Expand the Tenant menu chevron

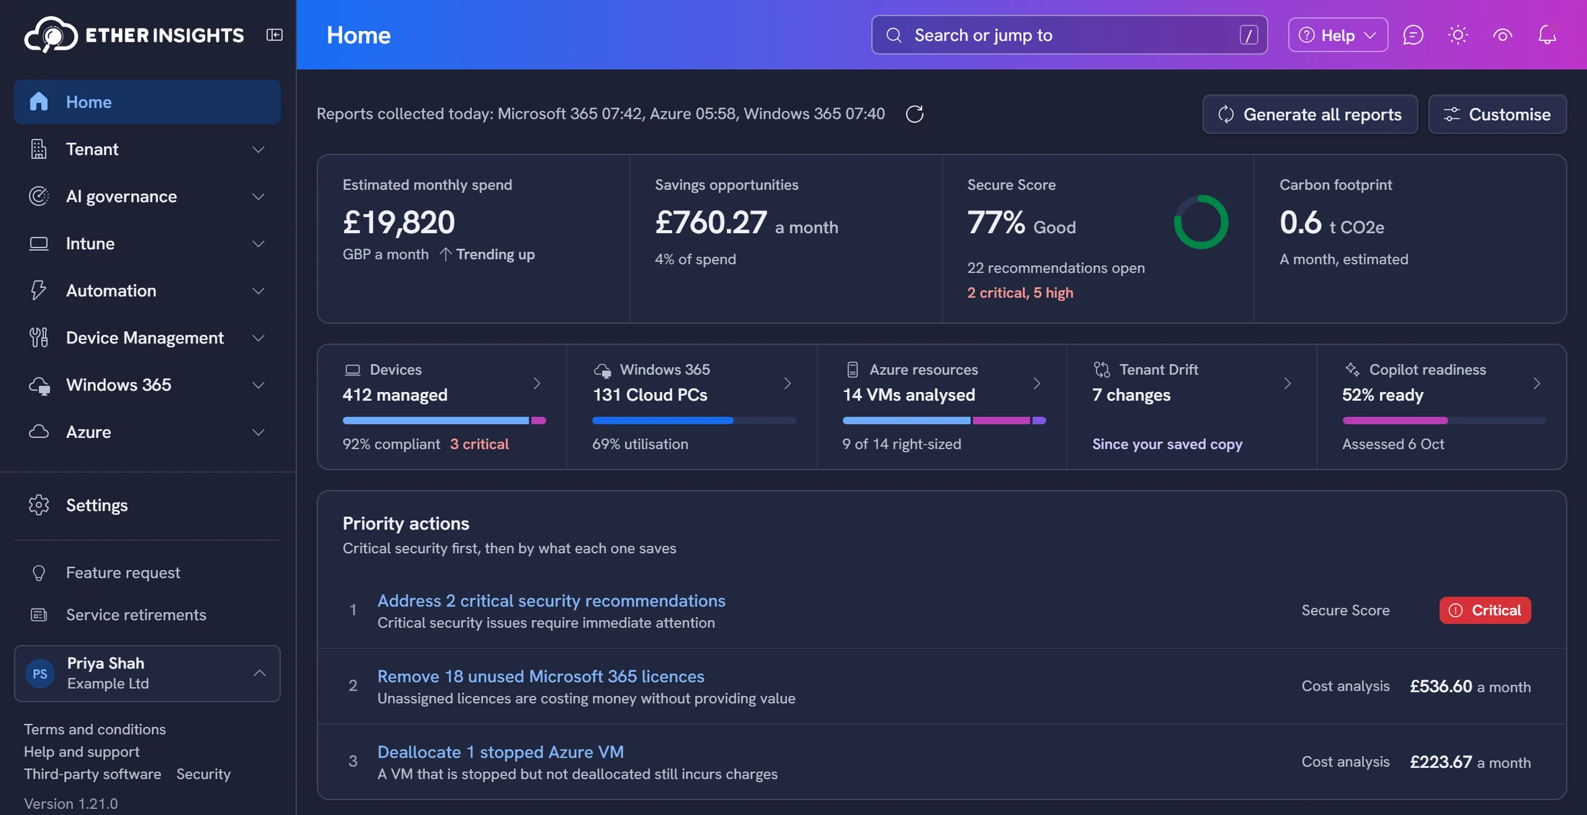(x=258, y=149)
